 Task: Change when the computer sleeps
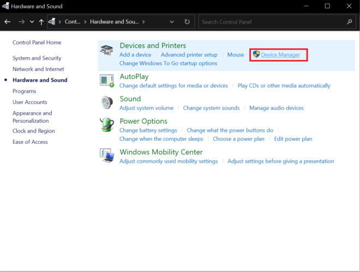[161, 139]
